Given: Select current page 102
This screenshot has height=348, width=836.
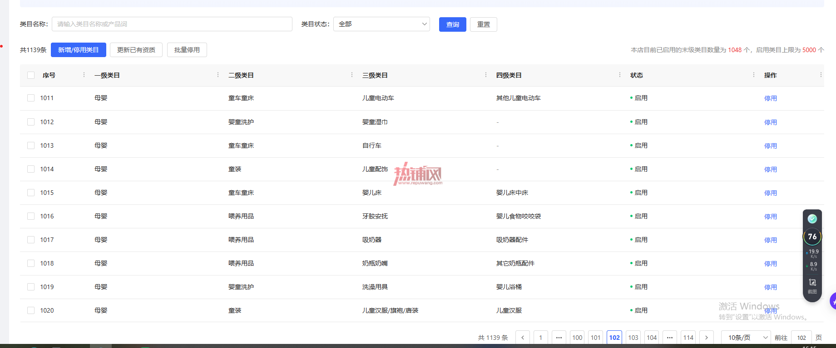Looking at the screenshot, I should click(614, 338).
